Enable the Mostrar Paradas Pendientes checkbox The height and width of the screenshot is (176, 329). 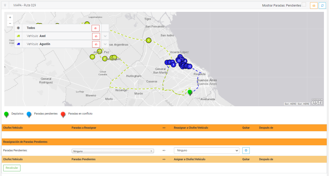coord(304,5)
